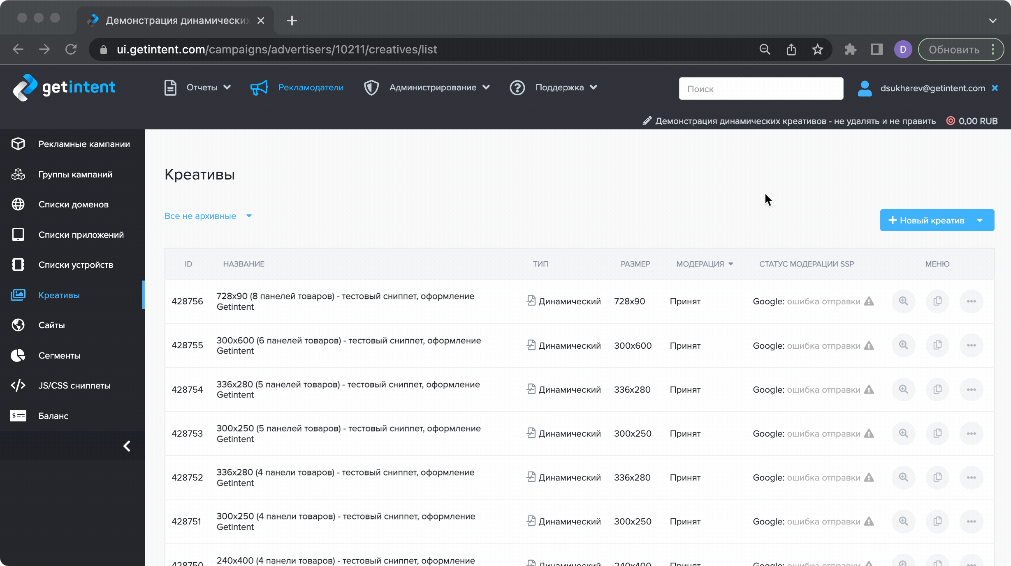Click preview magnifier icon for creative 428756
The height and width of the screenshot is (566, 1011).
point(903,301)
